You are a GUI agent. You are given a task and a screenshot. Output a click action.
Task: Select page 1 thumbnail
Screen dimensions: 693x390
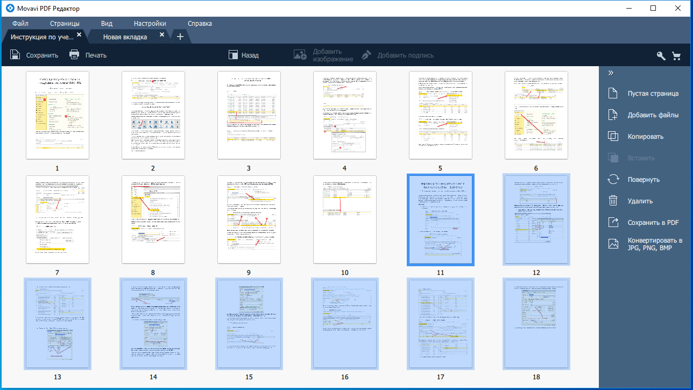(x=57, y=115)
